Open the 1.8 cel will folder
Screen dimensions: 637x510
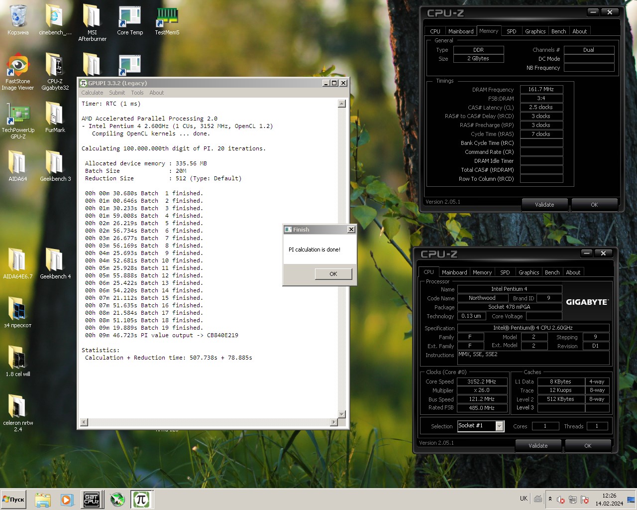(x=18, y=362)
